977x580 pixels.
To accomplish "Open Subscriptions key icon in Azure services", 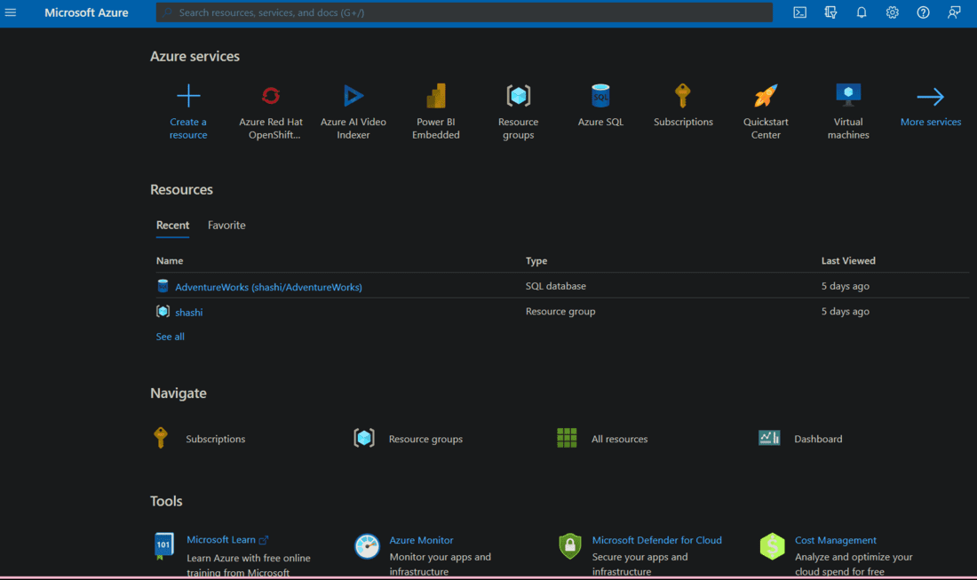I will [683, 96].
